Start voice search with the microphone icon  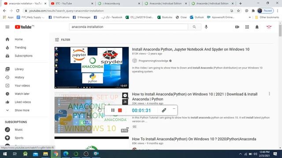pyautogui.click(x=206, y=27)
